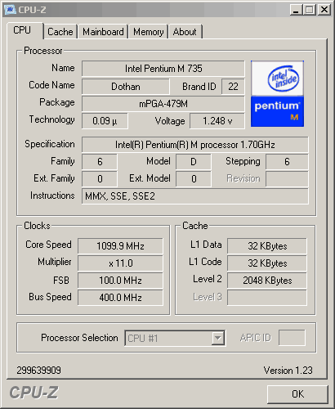The width and height of the screenshot is (335, 409).
Task: Click the L1 Code value 32 KBytes
Action: coord(267,263)
